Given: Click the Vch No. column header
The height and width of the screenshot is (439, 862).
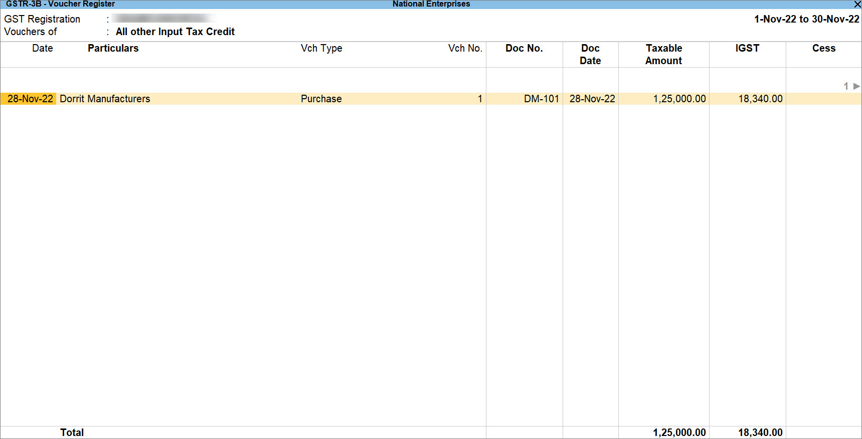Looking at the screenshot, I should [x=465, y=48].
